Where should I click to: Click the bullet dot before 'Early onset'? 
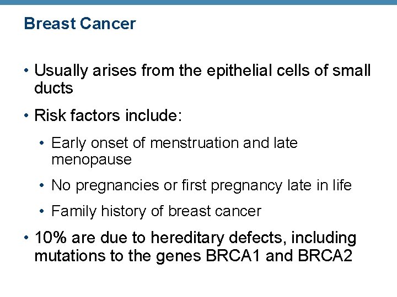tap(42, 143)
